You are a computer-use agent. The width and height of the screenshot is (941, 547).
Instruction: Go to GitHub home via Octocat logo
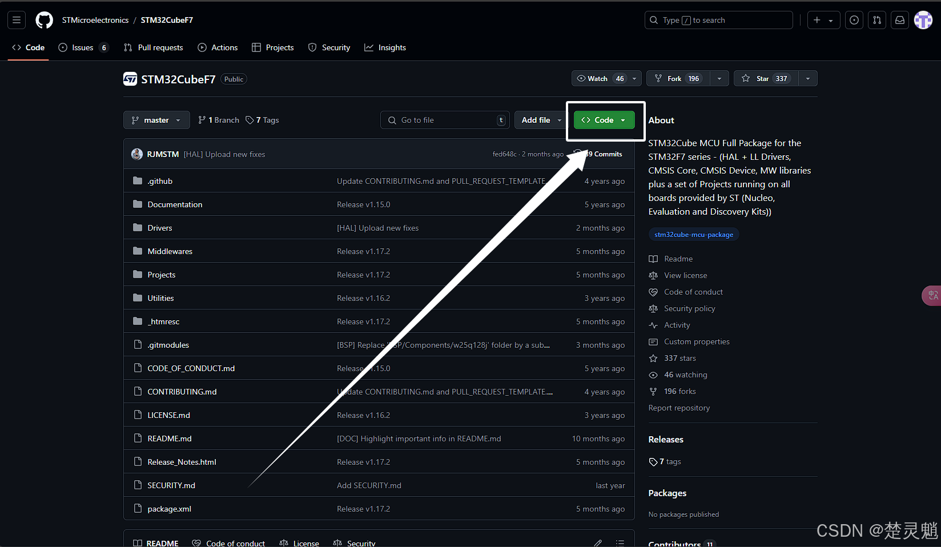coord(44,20)
